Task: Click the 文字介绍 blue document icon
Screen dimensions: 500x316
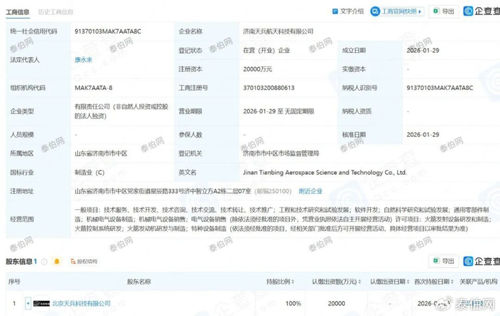Action: pos(335,11)
